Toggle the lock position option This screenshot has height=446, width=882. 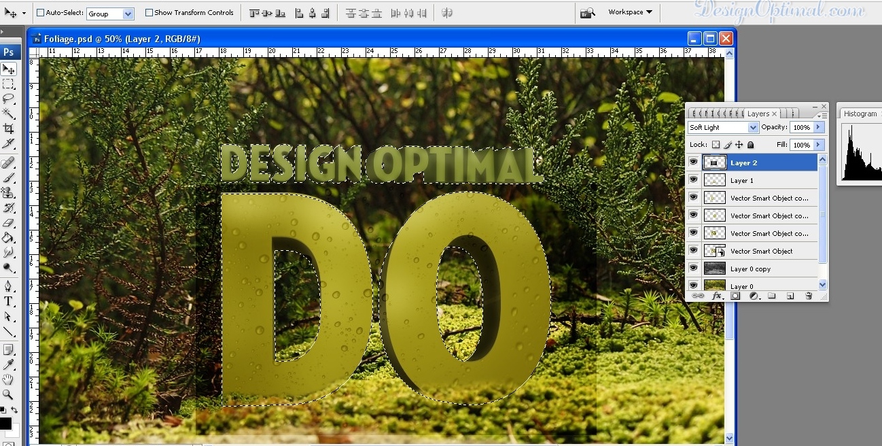pyautogui.click(x=739, y=145)
